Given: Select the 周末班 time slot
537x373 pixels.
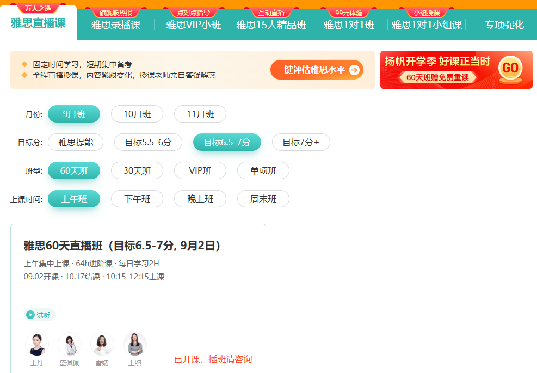Looking at the screenshot, I should click(x=263, y=199).
